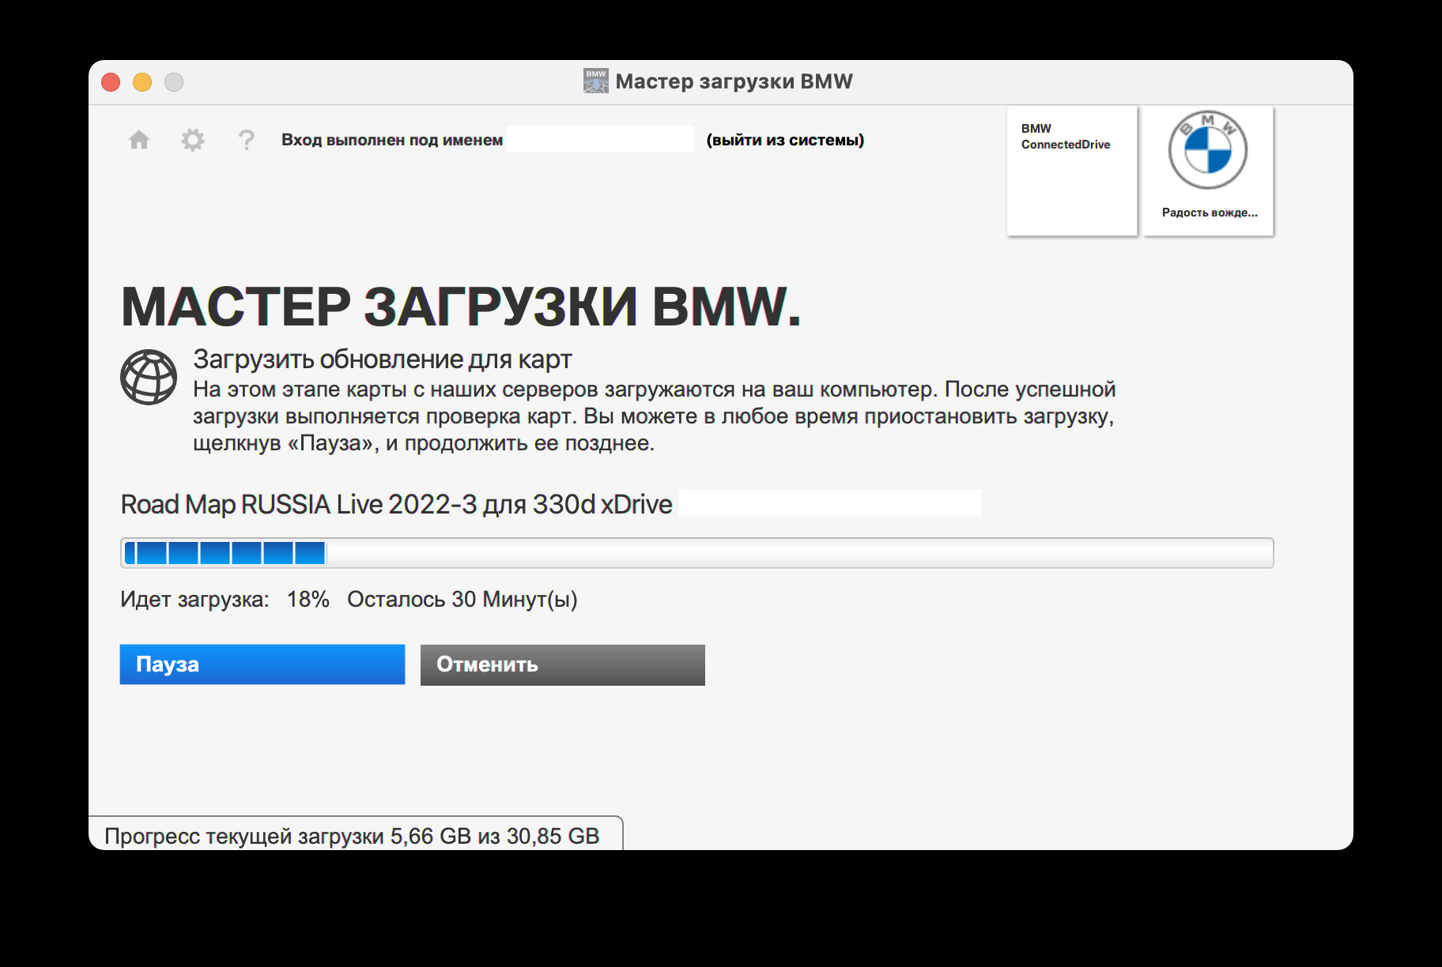Log out via '(выйти из системы)' link
The image size is (1442, 967).
785,140
